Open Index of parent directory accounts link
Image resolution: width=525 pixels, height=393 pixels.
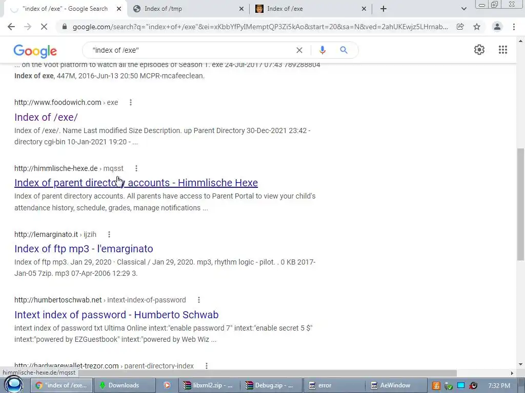tap(136, 183)
